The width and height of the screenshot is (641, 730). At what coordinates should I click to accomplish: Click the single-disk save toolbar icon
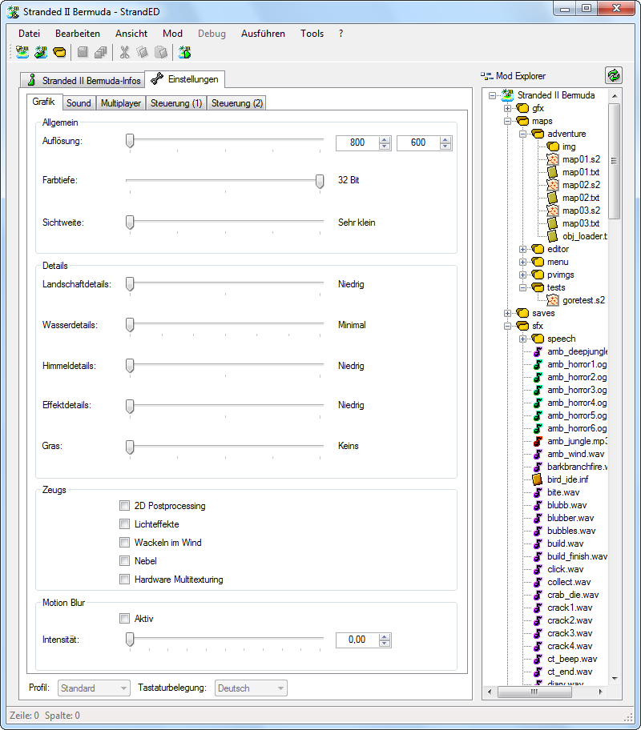click(x=83, y=52)
